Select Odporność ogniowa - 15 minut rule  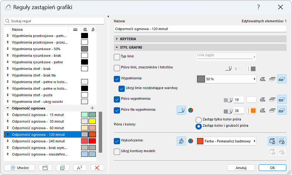pyautogui.click(x=50, y=114)
